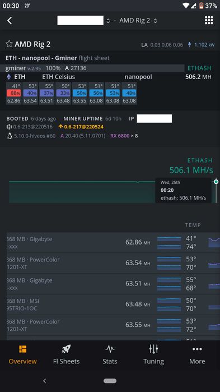Tap the green 506.1 MH/s ETHASH reading
The image size is (220, 392).
pyautogui.click(x=191, y=170)
